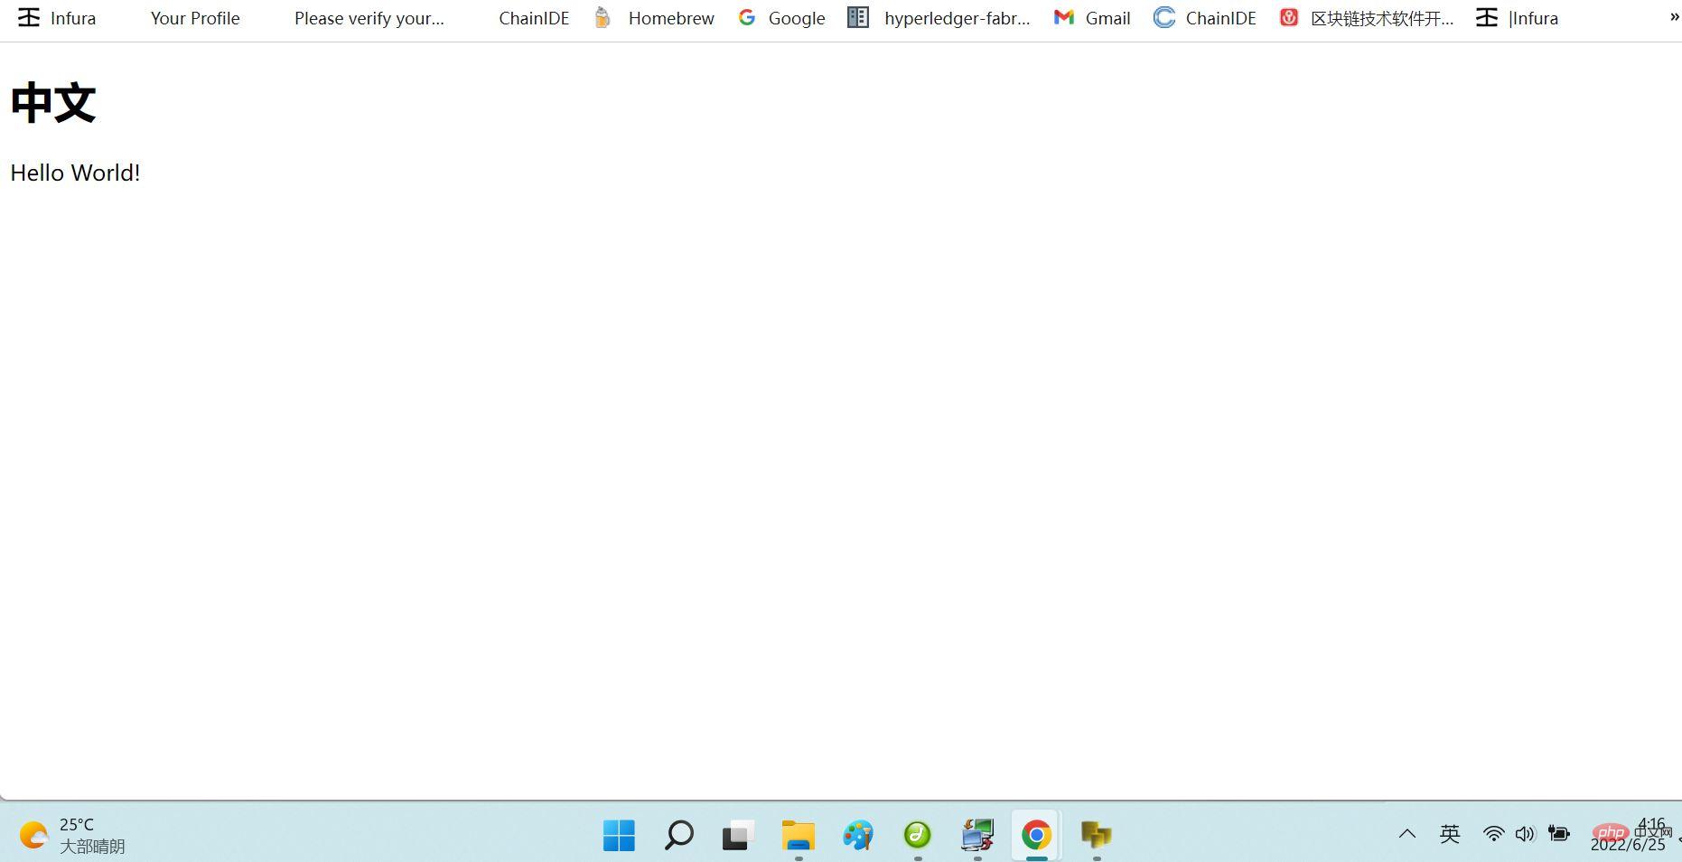Click the 中文 heading
The height and width of the screenshot is (862, 1682).
click(53, 103)
